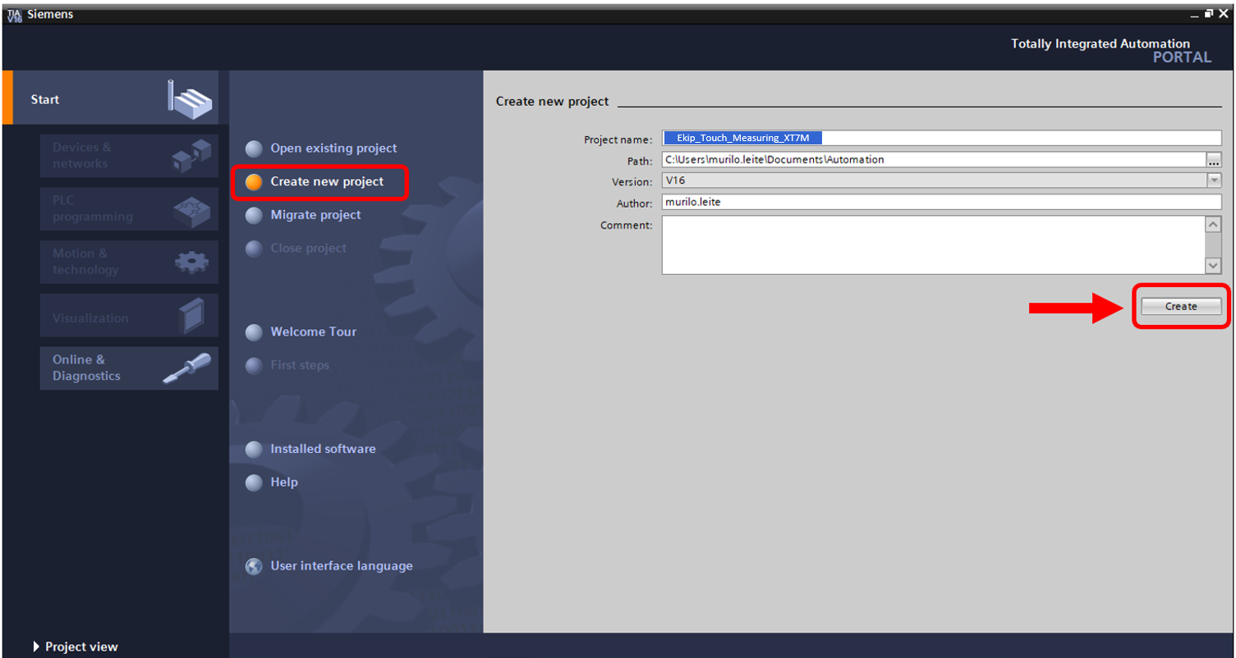Viewport: 1236px width, 658px height.
Task: Expand Project view using the triangle arrow
Action: pyautogui.click(x=36, y=647)
